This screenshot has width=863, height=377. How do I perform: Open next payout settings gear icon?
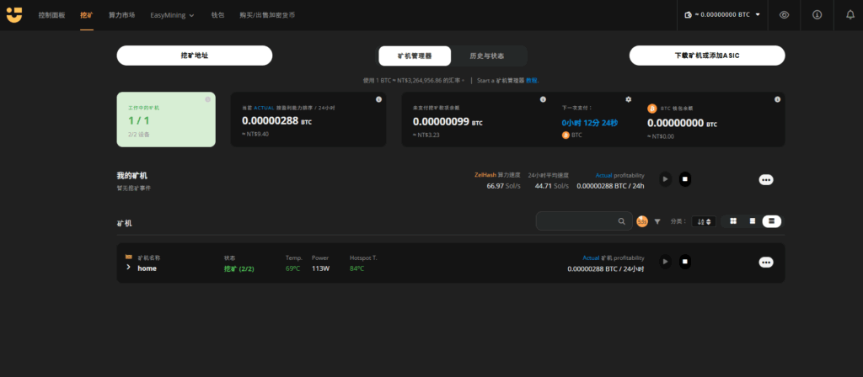tap(628, 99)
